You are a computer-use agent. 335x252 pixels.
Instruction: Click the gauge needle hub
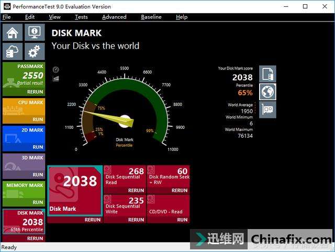pyautogui.click(x=125, y=122)
